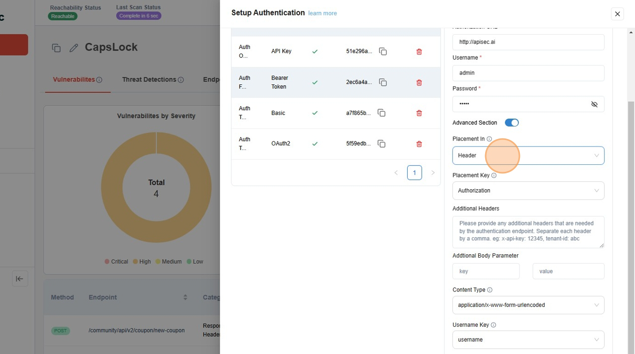This screenshot has width=635, height=354.
Task: Click the High severity donut chart segment
Action: [x=112, y=188]
